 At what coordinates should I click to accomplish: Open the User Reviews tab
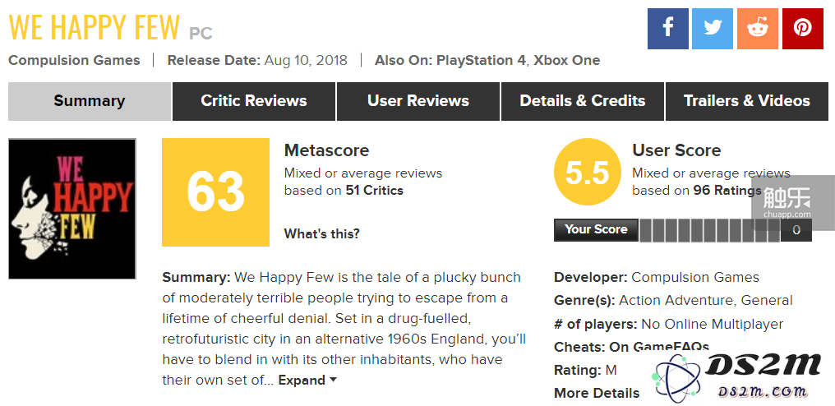click(x=418, y=101)
